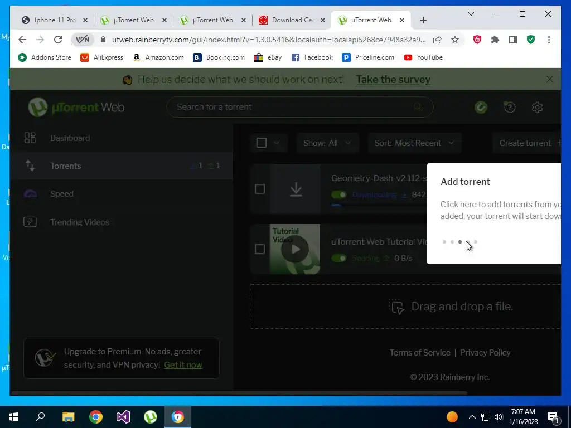The width and height of the screenshot is (571, 428).
Task: Open the Sort: Most Recent dropdown
Action: [414, 143]
